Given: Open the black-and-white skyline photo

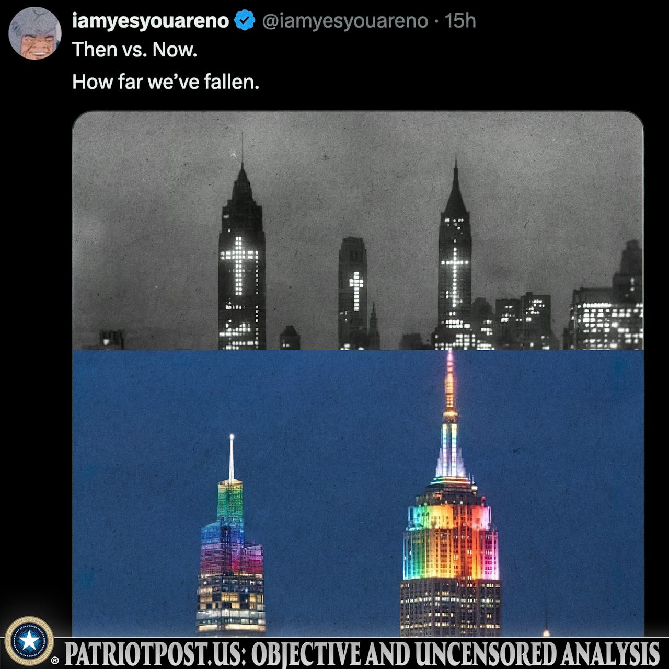Looking at the screenshot, I should pos(357,230).
